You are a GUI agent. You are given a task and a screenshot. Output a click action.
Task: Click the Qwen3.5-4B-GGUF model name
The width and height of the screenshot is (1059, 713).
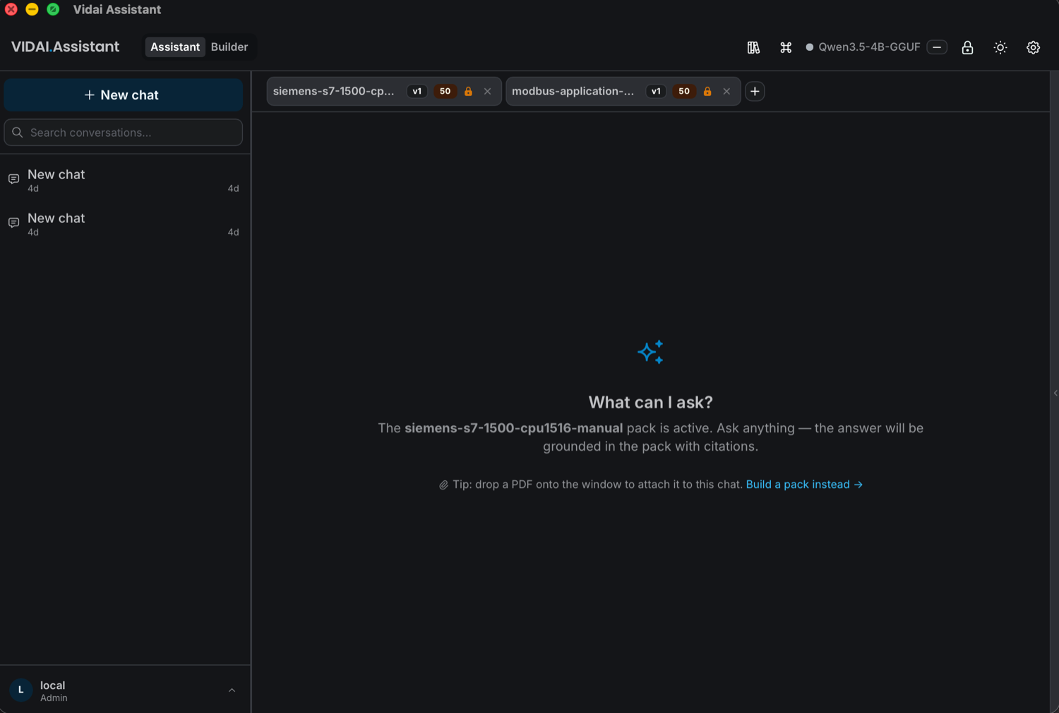pyautogui.click(x=869, y=47)
